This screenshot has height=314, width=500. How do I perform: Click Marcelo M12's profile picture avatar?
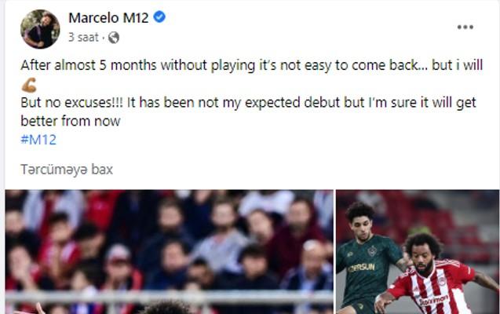40,29
